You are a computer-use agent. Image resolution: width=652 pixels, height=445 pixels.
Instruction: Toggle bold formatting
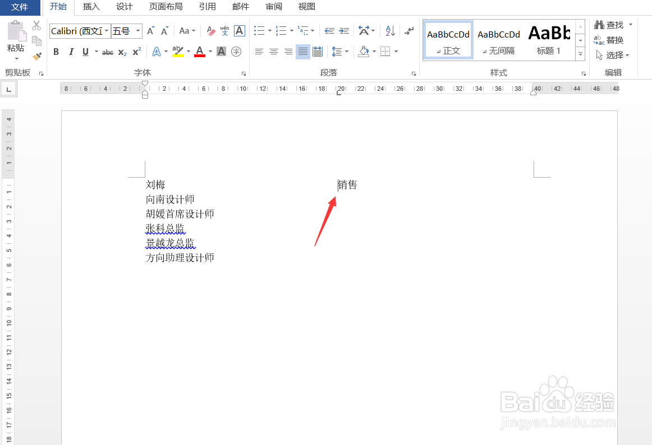coord(56,52)
